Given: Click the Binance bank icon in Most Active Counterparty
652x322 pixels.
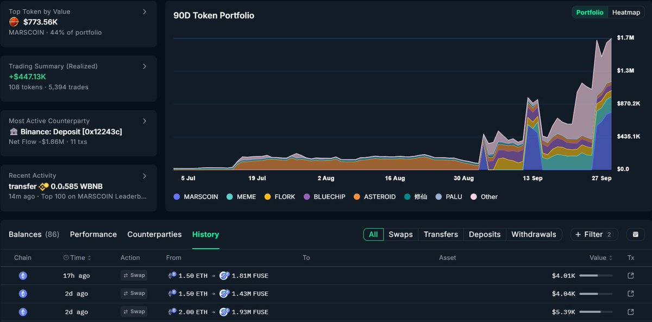Looking at the screenshot, I should (x=14, y=132).
